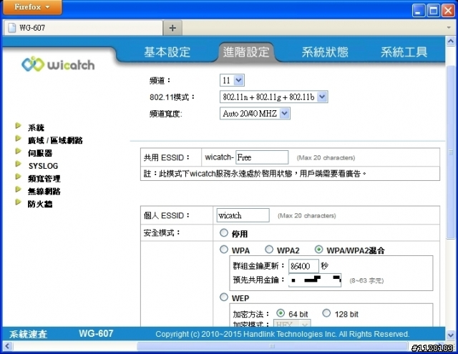Open the tab list dropdown arrow
The image size is (458, 354).
point(449,28)
